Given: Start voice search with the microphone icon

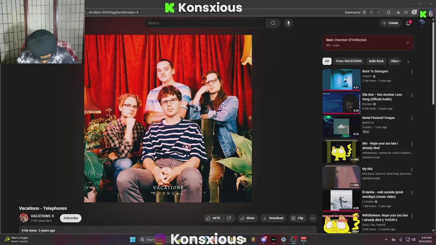Looking at the screenshot, I should pos(289,23).
